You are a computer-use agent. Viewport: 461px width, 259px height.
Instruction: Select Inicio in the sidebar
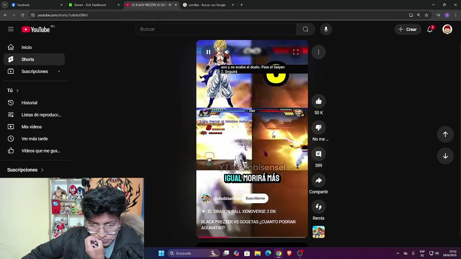(x=34, y=47)
